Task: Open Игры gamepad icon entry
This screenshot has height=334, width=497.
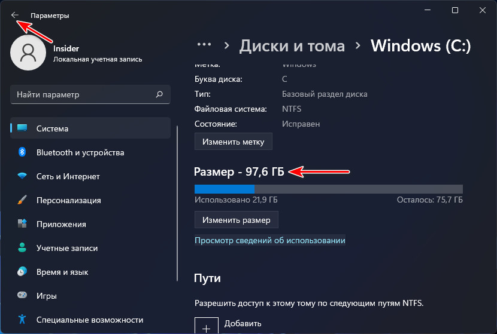Action: (23, 296)
